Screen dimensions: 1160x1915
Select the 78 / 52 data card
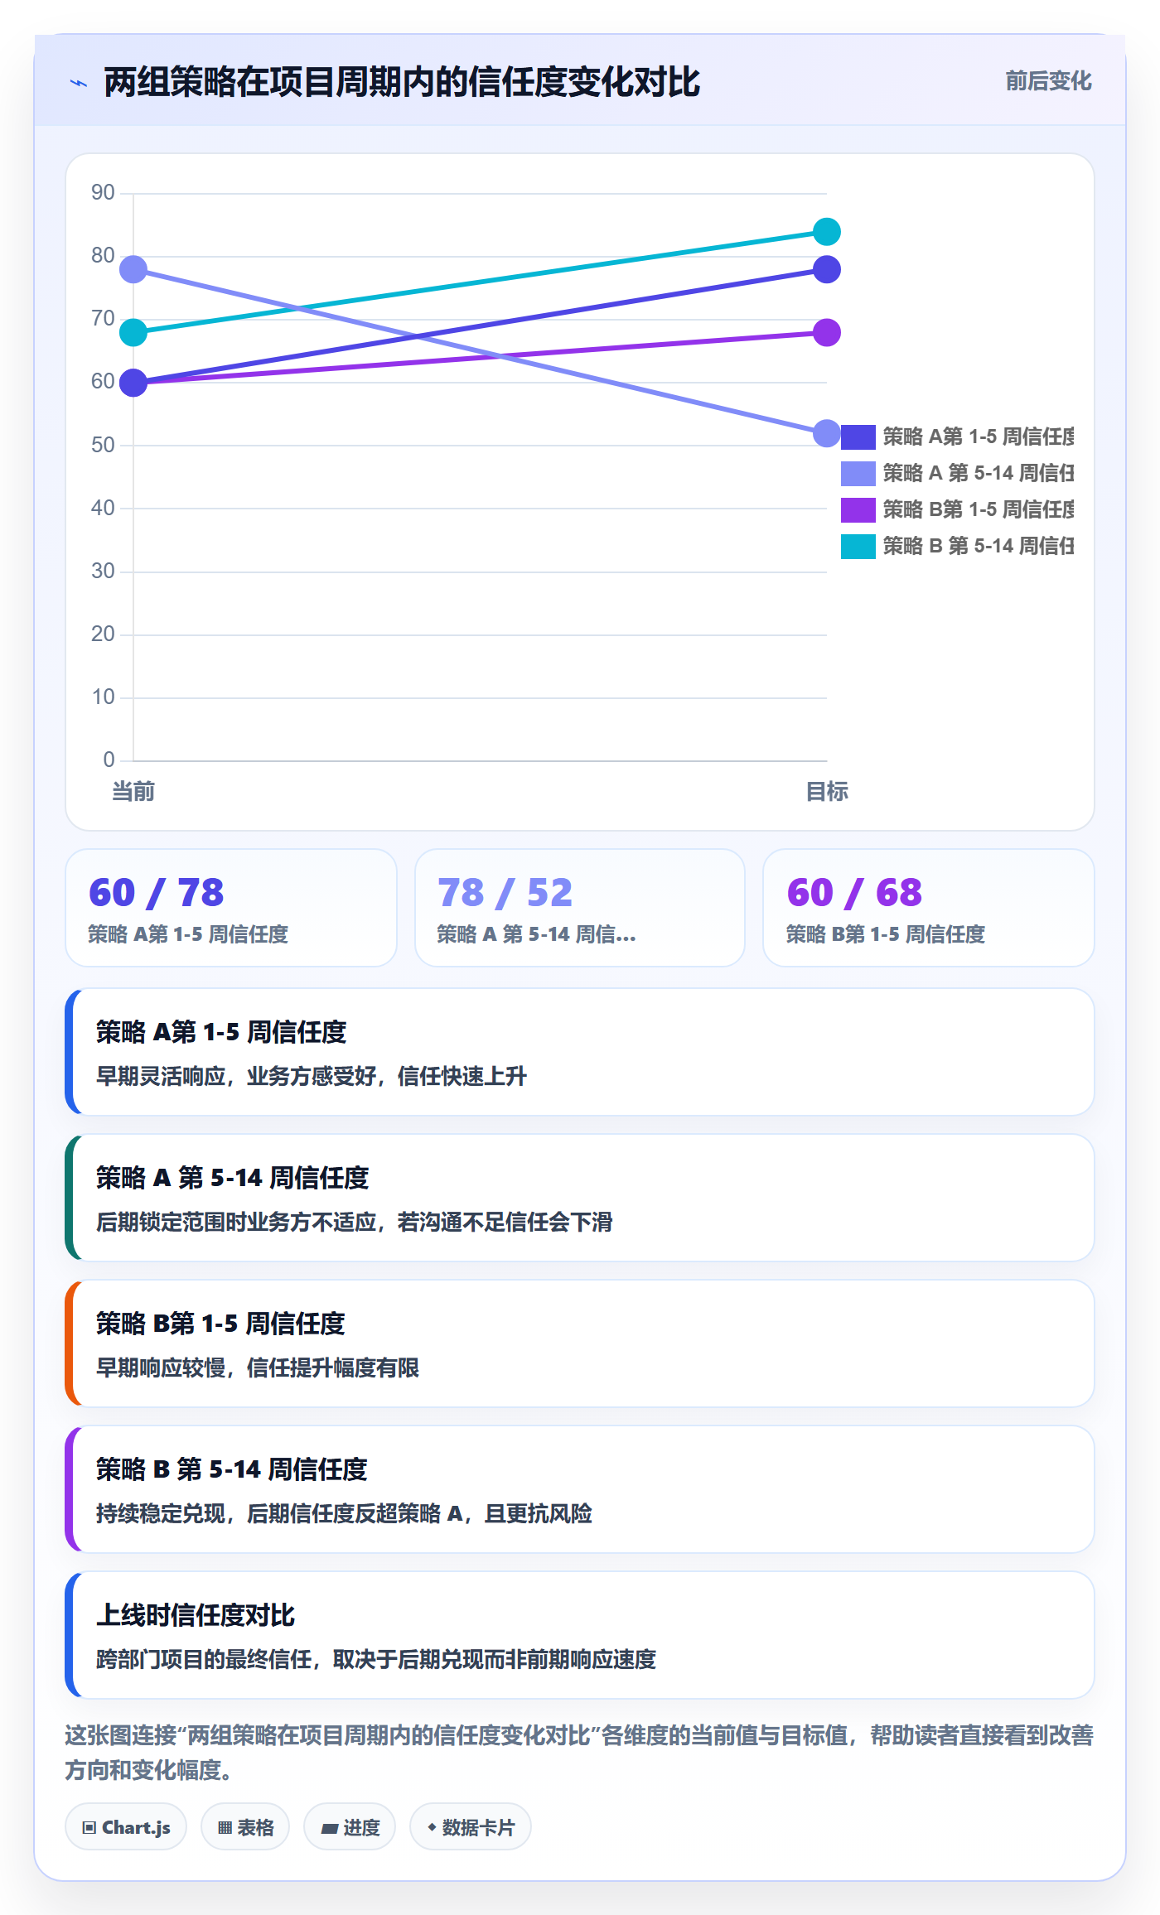(x=580, y=908)
